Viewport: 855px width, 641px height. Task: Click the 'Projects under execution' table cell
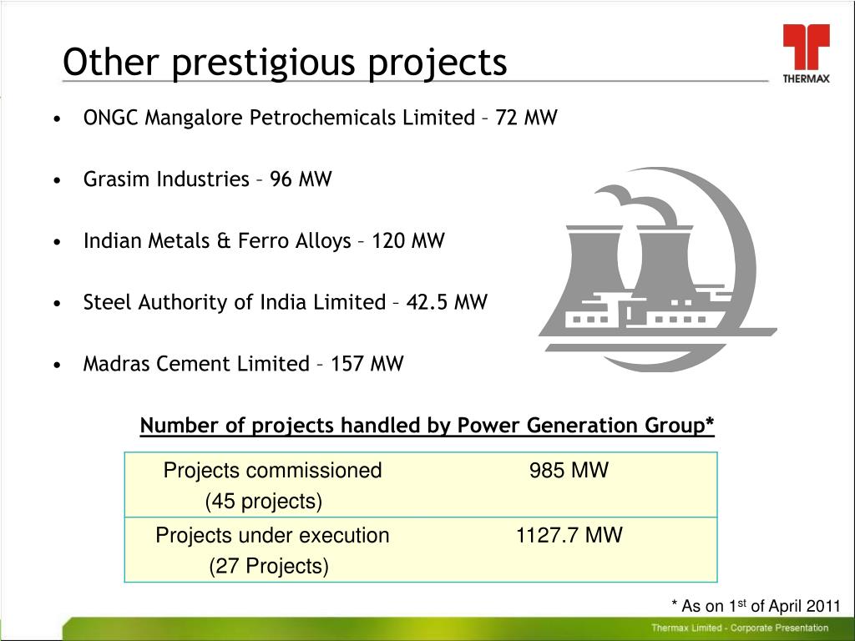tap(273, 550)
